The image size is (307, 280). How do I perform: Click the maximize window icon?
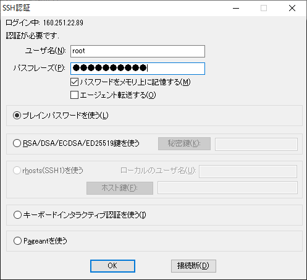264,8
